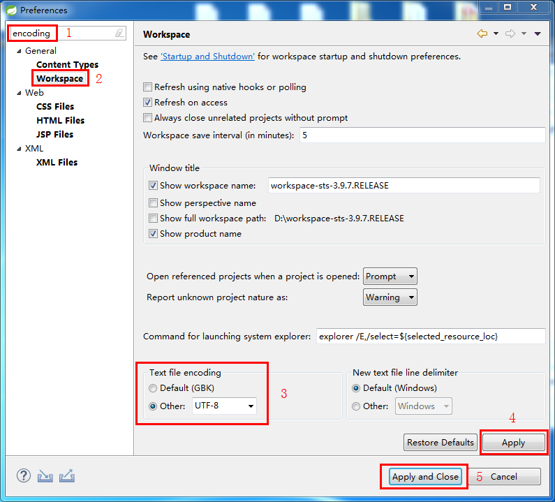
Task: Open the Prompt referenced projects dropdown
Action: coord(390,276)
